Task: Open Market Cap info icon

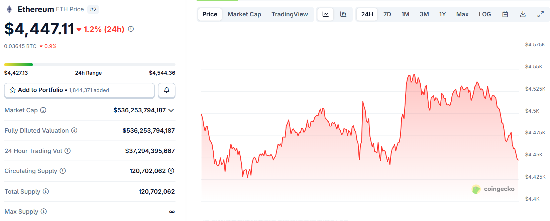Action: 43,110
